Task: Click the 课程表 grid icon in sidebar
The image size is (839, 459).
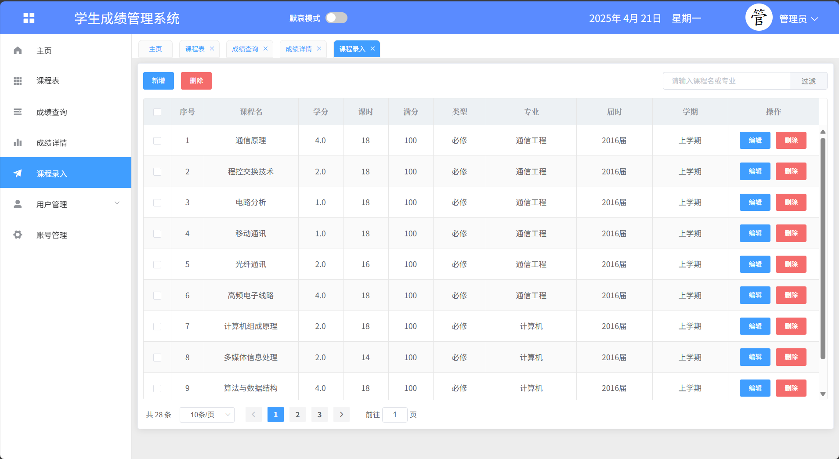Action: pyautogui.click(x=18, y=81)
